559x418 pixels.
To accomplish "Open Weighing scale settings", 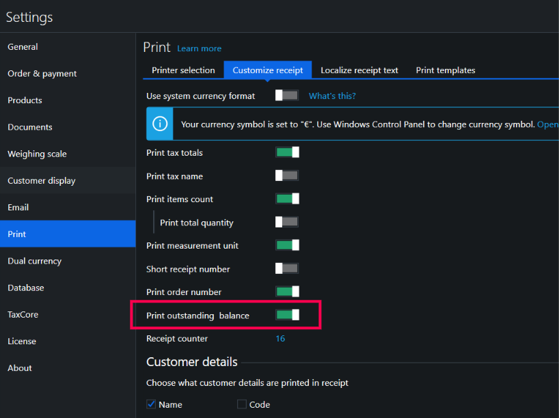I will pyautogui.click(x=68, y=154).
